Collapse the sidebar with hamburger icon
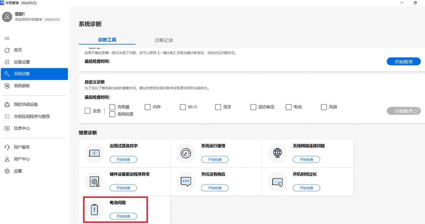The width and height of the screenshot is (425, 224). click(7, 38)
